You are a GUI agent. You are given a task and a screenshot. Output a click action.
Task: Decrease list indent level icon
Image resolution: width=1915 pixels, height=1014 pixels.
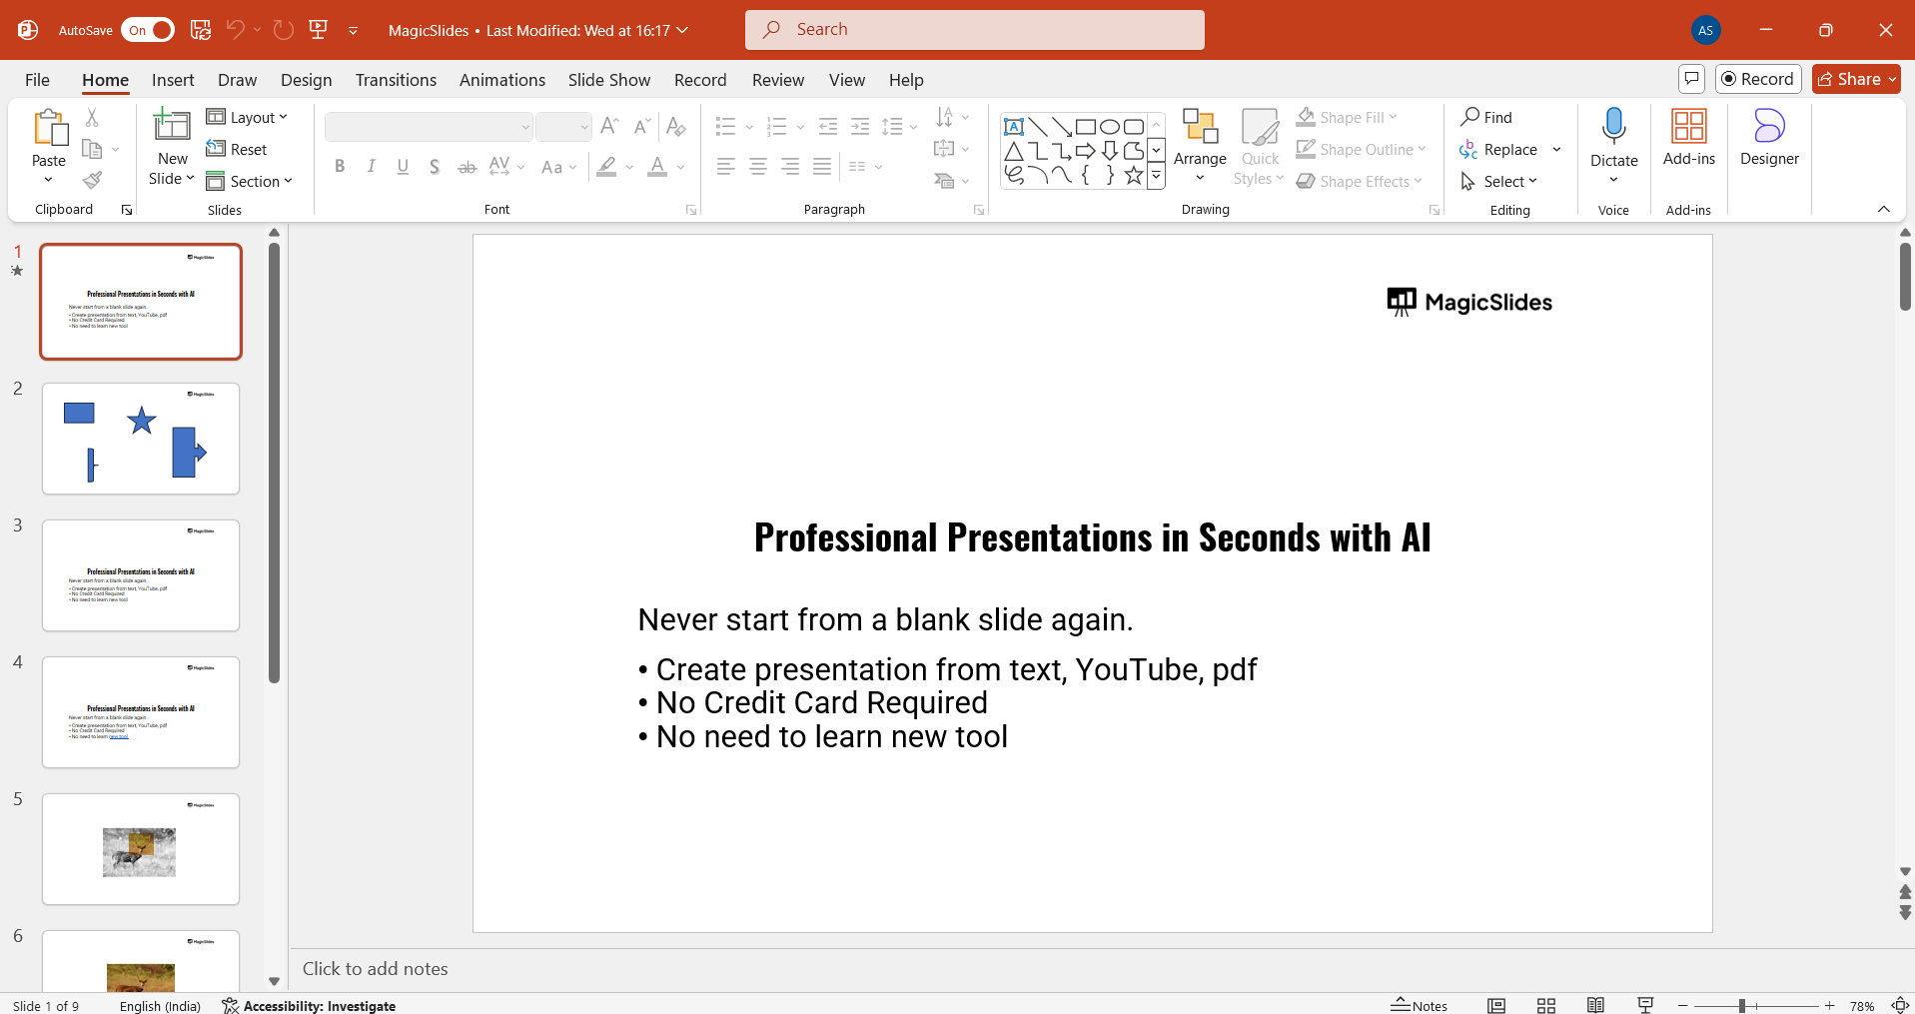click(827, 126)
